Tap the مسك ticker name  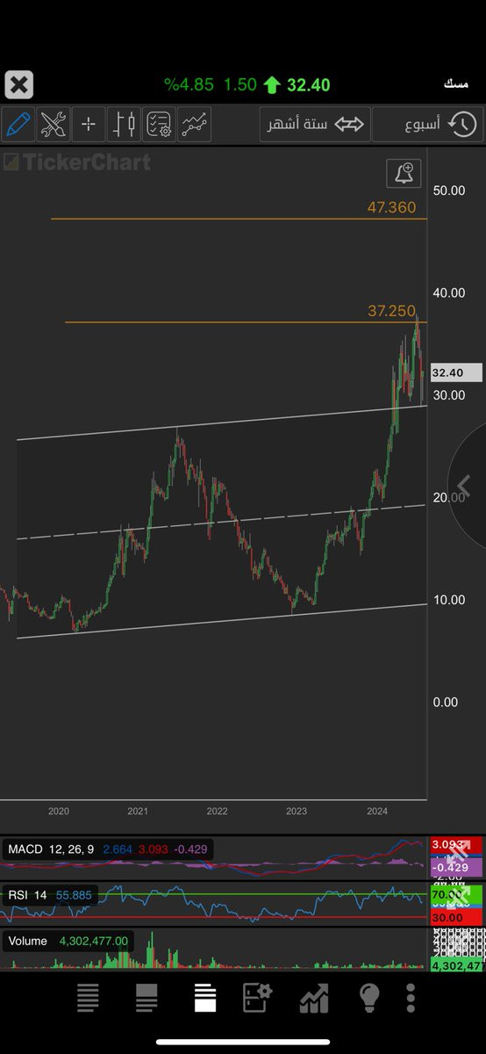pos(456,84)
